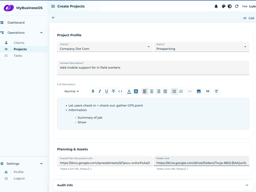
Task: Toggle numbered list
Action: tap(181, 91)
